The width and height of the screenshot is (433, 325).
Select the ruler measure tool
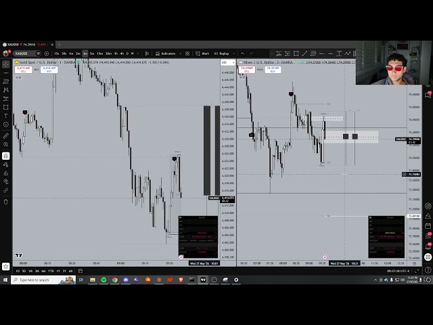(x=6, y=135)
